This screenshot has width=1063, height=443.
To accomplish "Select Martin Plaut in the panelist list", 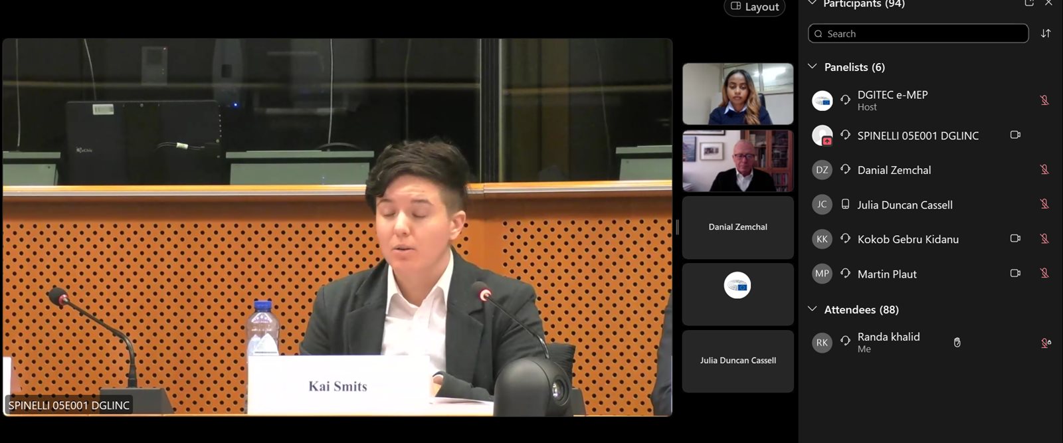I will point(887,274).
